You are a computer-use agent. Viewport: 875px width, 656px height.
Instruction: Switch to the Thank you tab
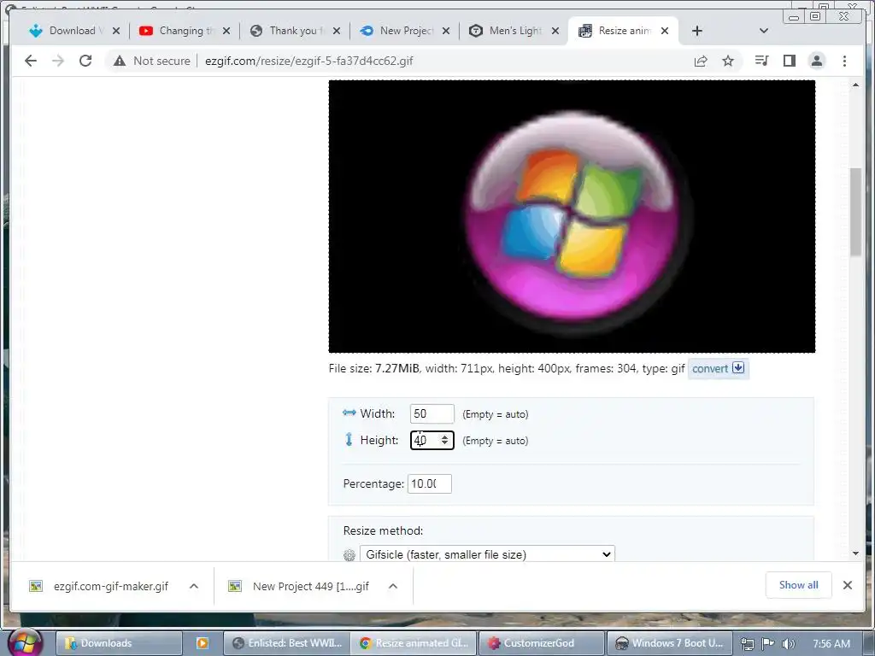point(294,31)
